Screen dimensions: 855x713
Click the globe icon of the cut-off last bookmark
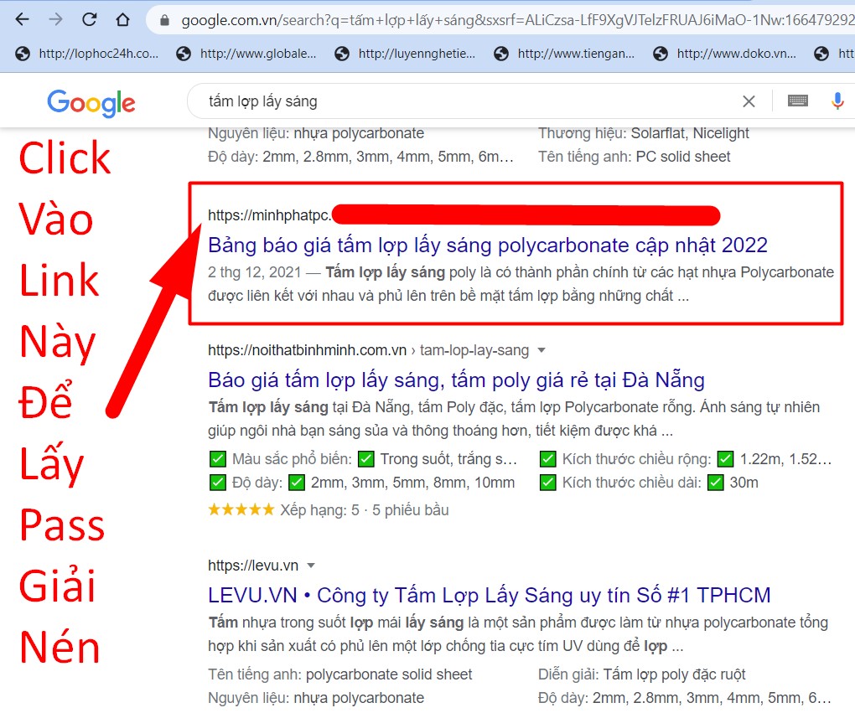tap(821, 54)
